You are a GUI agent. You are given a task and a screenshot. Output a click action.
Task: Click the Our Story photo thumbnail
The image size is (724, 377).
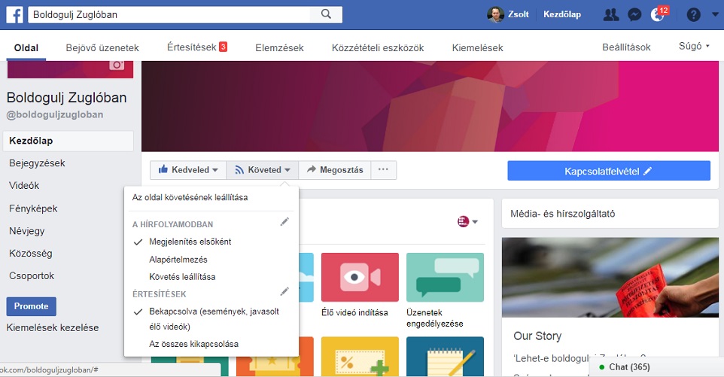[610, 278]
